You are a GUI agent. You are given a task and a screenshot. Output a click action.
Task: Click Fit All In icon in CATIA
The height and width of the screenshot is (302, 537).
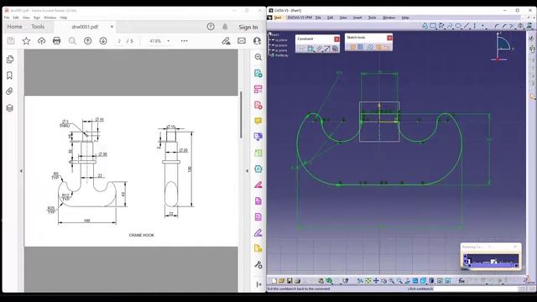(368, 281)
